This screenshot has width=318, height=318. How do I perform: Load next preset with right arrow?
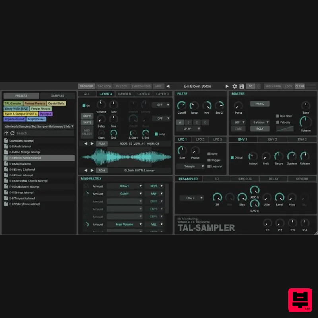click(x=227, y=86)
